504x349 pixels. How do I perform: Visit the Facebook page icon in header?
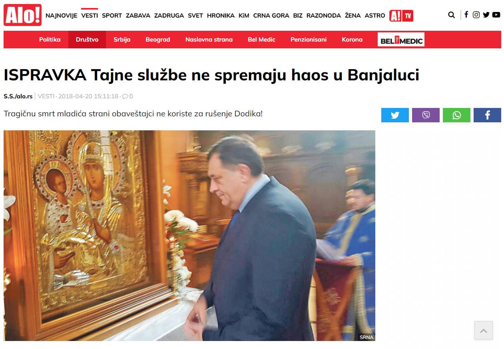coord(466,15)
